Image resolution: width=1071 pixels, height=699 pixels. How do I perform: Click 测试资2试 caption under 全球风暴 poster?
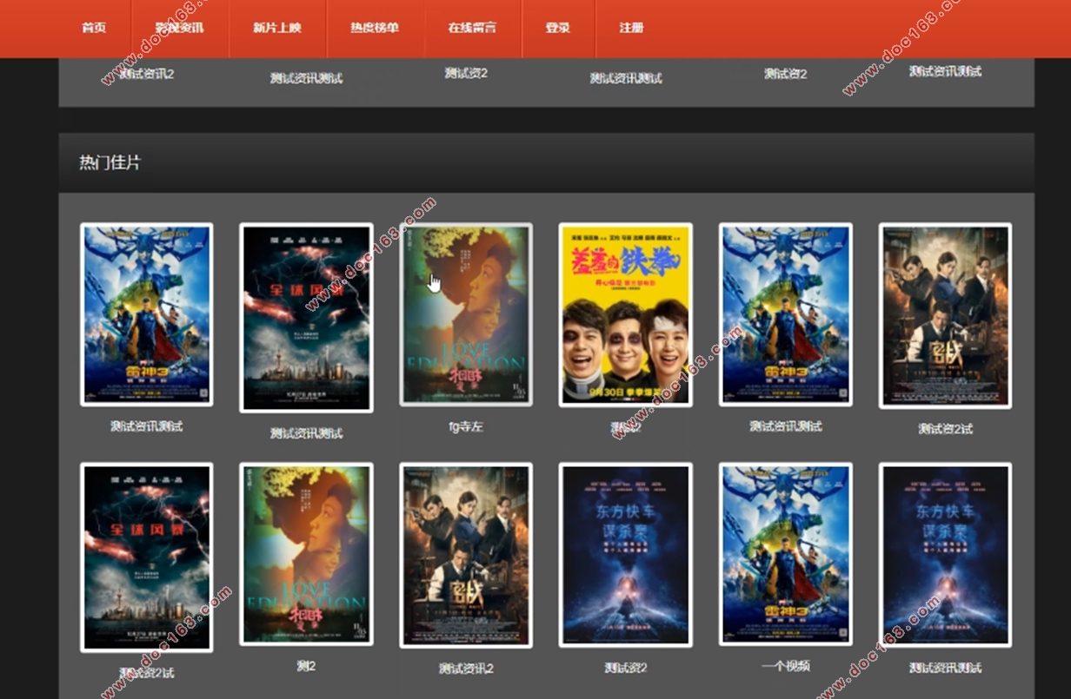146,673
